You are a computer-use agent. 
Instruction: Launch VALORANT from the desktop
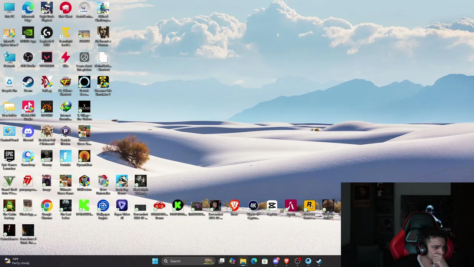click(47, 60)
